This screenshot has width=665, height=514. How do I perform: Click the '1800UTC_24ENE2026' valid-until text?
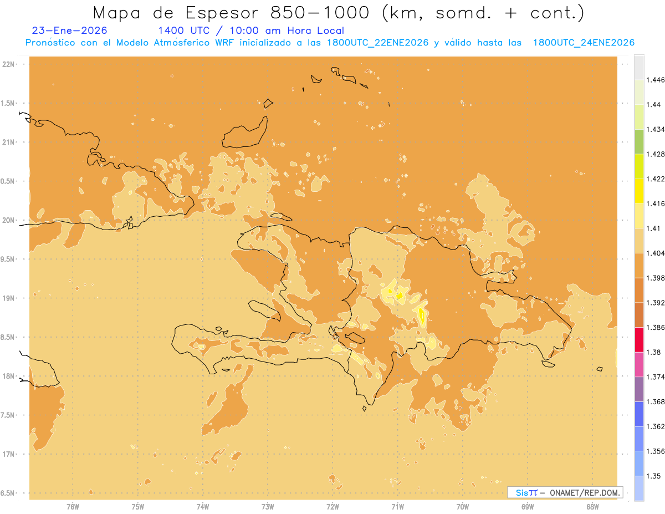[584, 43]
